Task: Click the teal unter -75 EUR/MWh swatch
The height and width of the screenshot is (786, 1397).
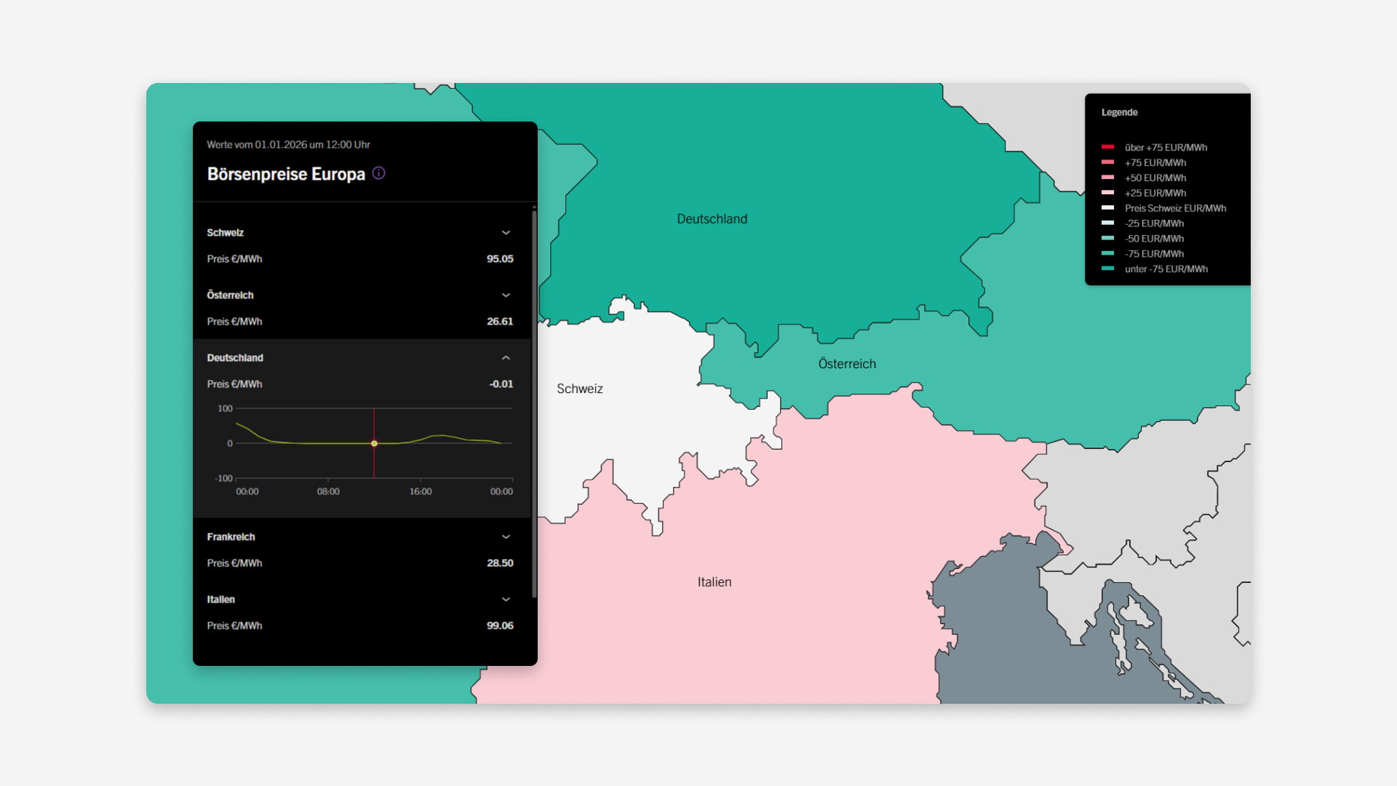Action: [x=1107, y=269]
